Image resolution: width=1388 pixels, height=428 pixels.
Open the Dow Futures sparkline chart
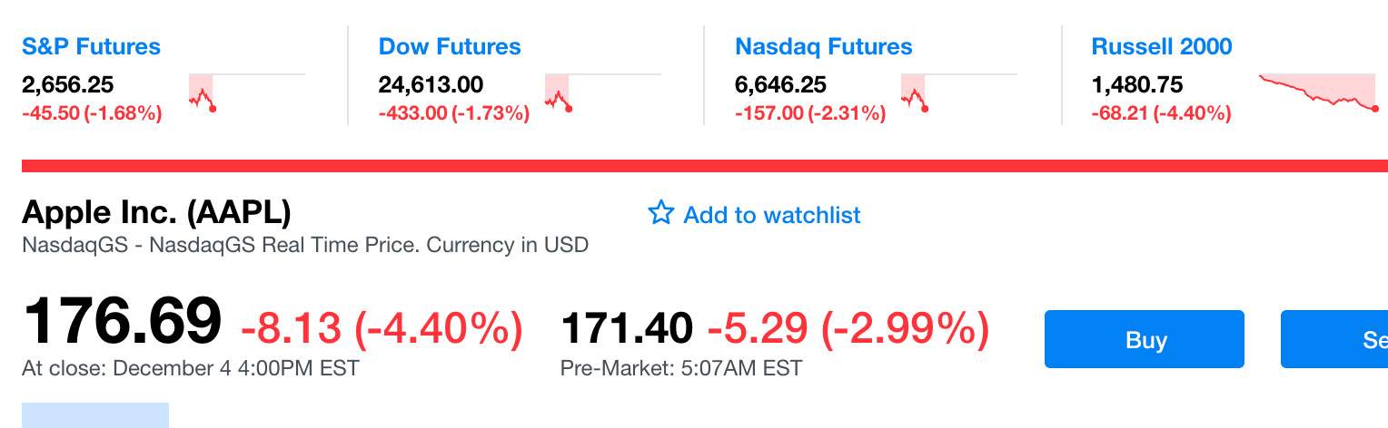coord(602,92)
